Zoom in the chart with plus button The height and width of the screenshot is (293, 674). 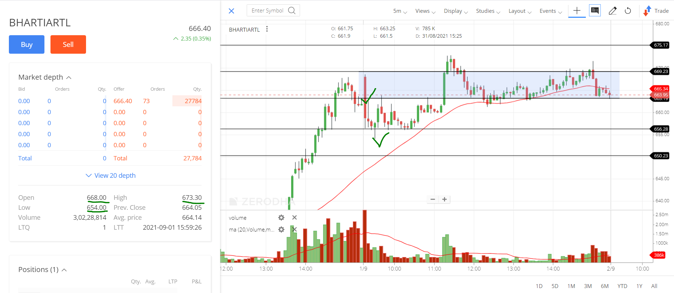click(444, 199)
